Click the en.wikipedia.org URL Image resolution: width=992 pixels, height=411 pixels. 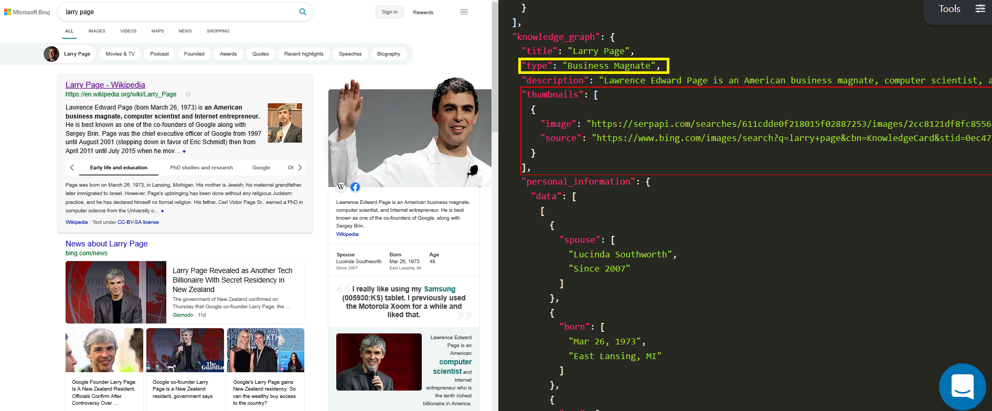click(121, 94)
